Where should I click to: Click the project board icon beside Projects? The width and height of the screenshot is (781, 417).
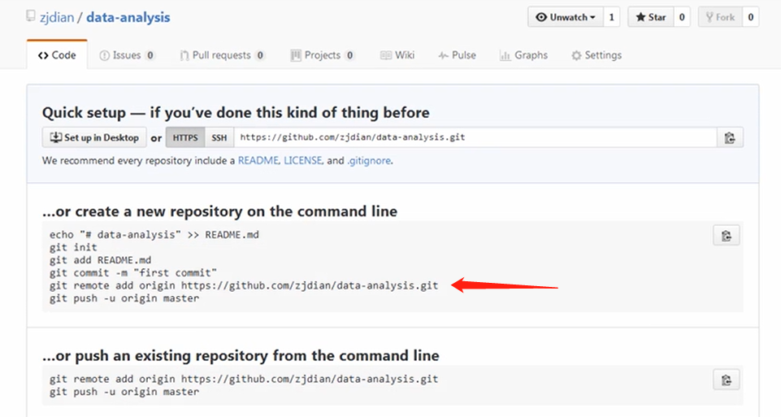[296, 55]
